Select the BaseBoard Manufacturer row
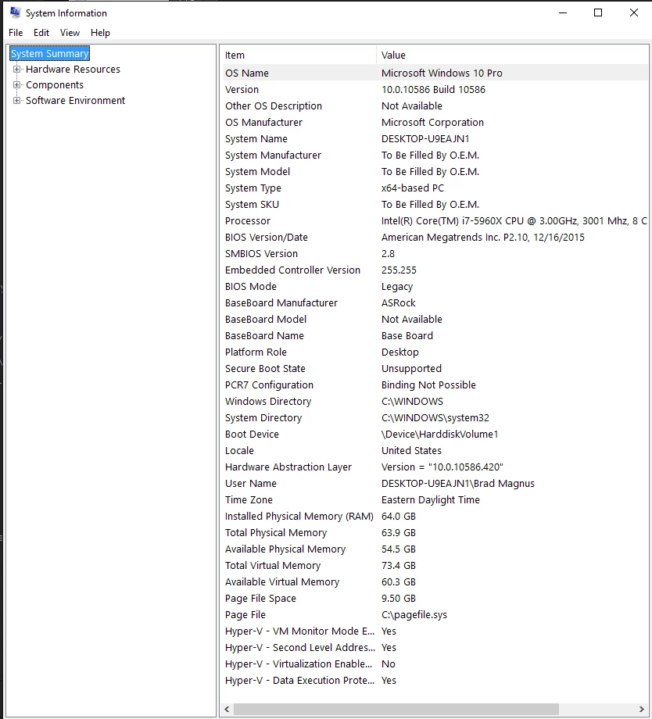652x719 pixels. coord(434,303)
